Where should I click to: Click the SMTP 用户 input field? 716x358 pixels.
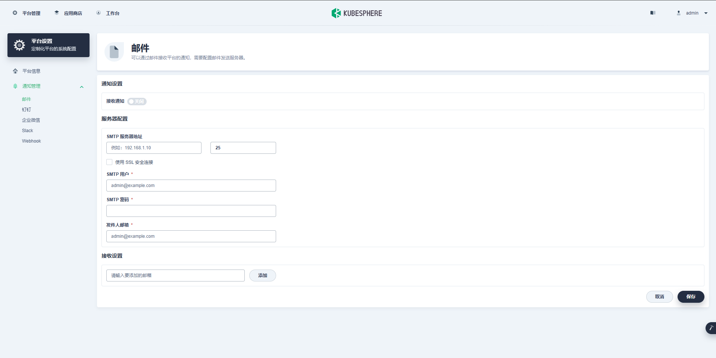click(191, 186)
